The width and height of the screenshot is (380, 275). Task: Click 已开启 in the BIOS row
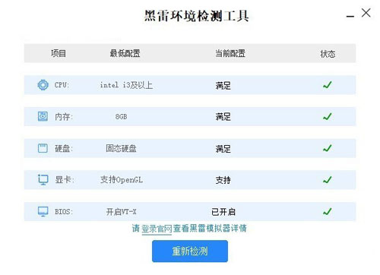(223, 212)
